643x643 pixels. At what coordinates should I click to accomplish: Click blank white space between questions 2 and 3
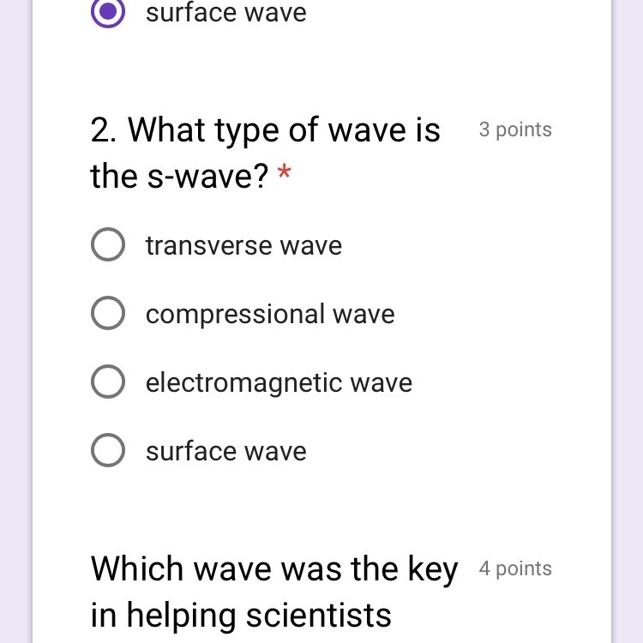pos(321,511)
